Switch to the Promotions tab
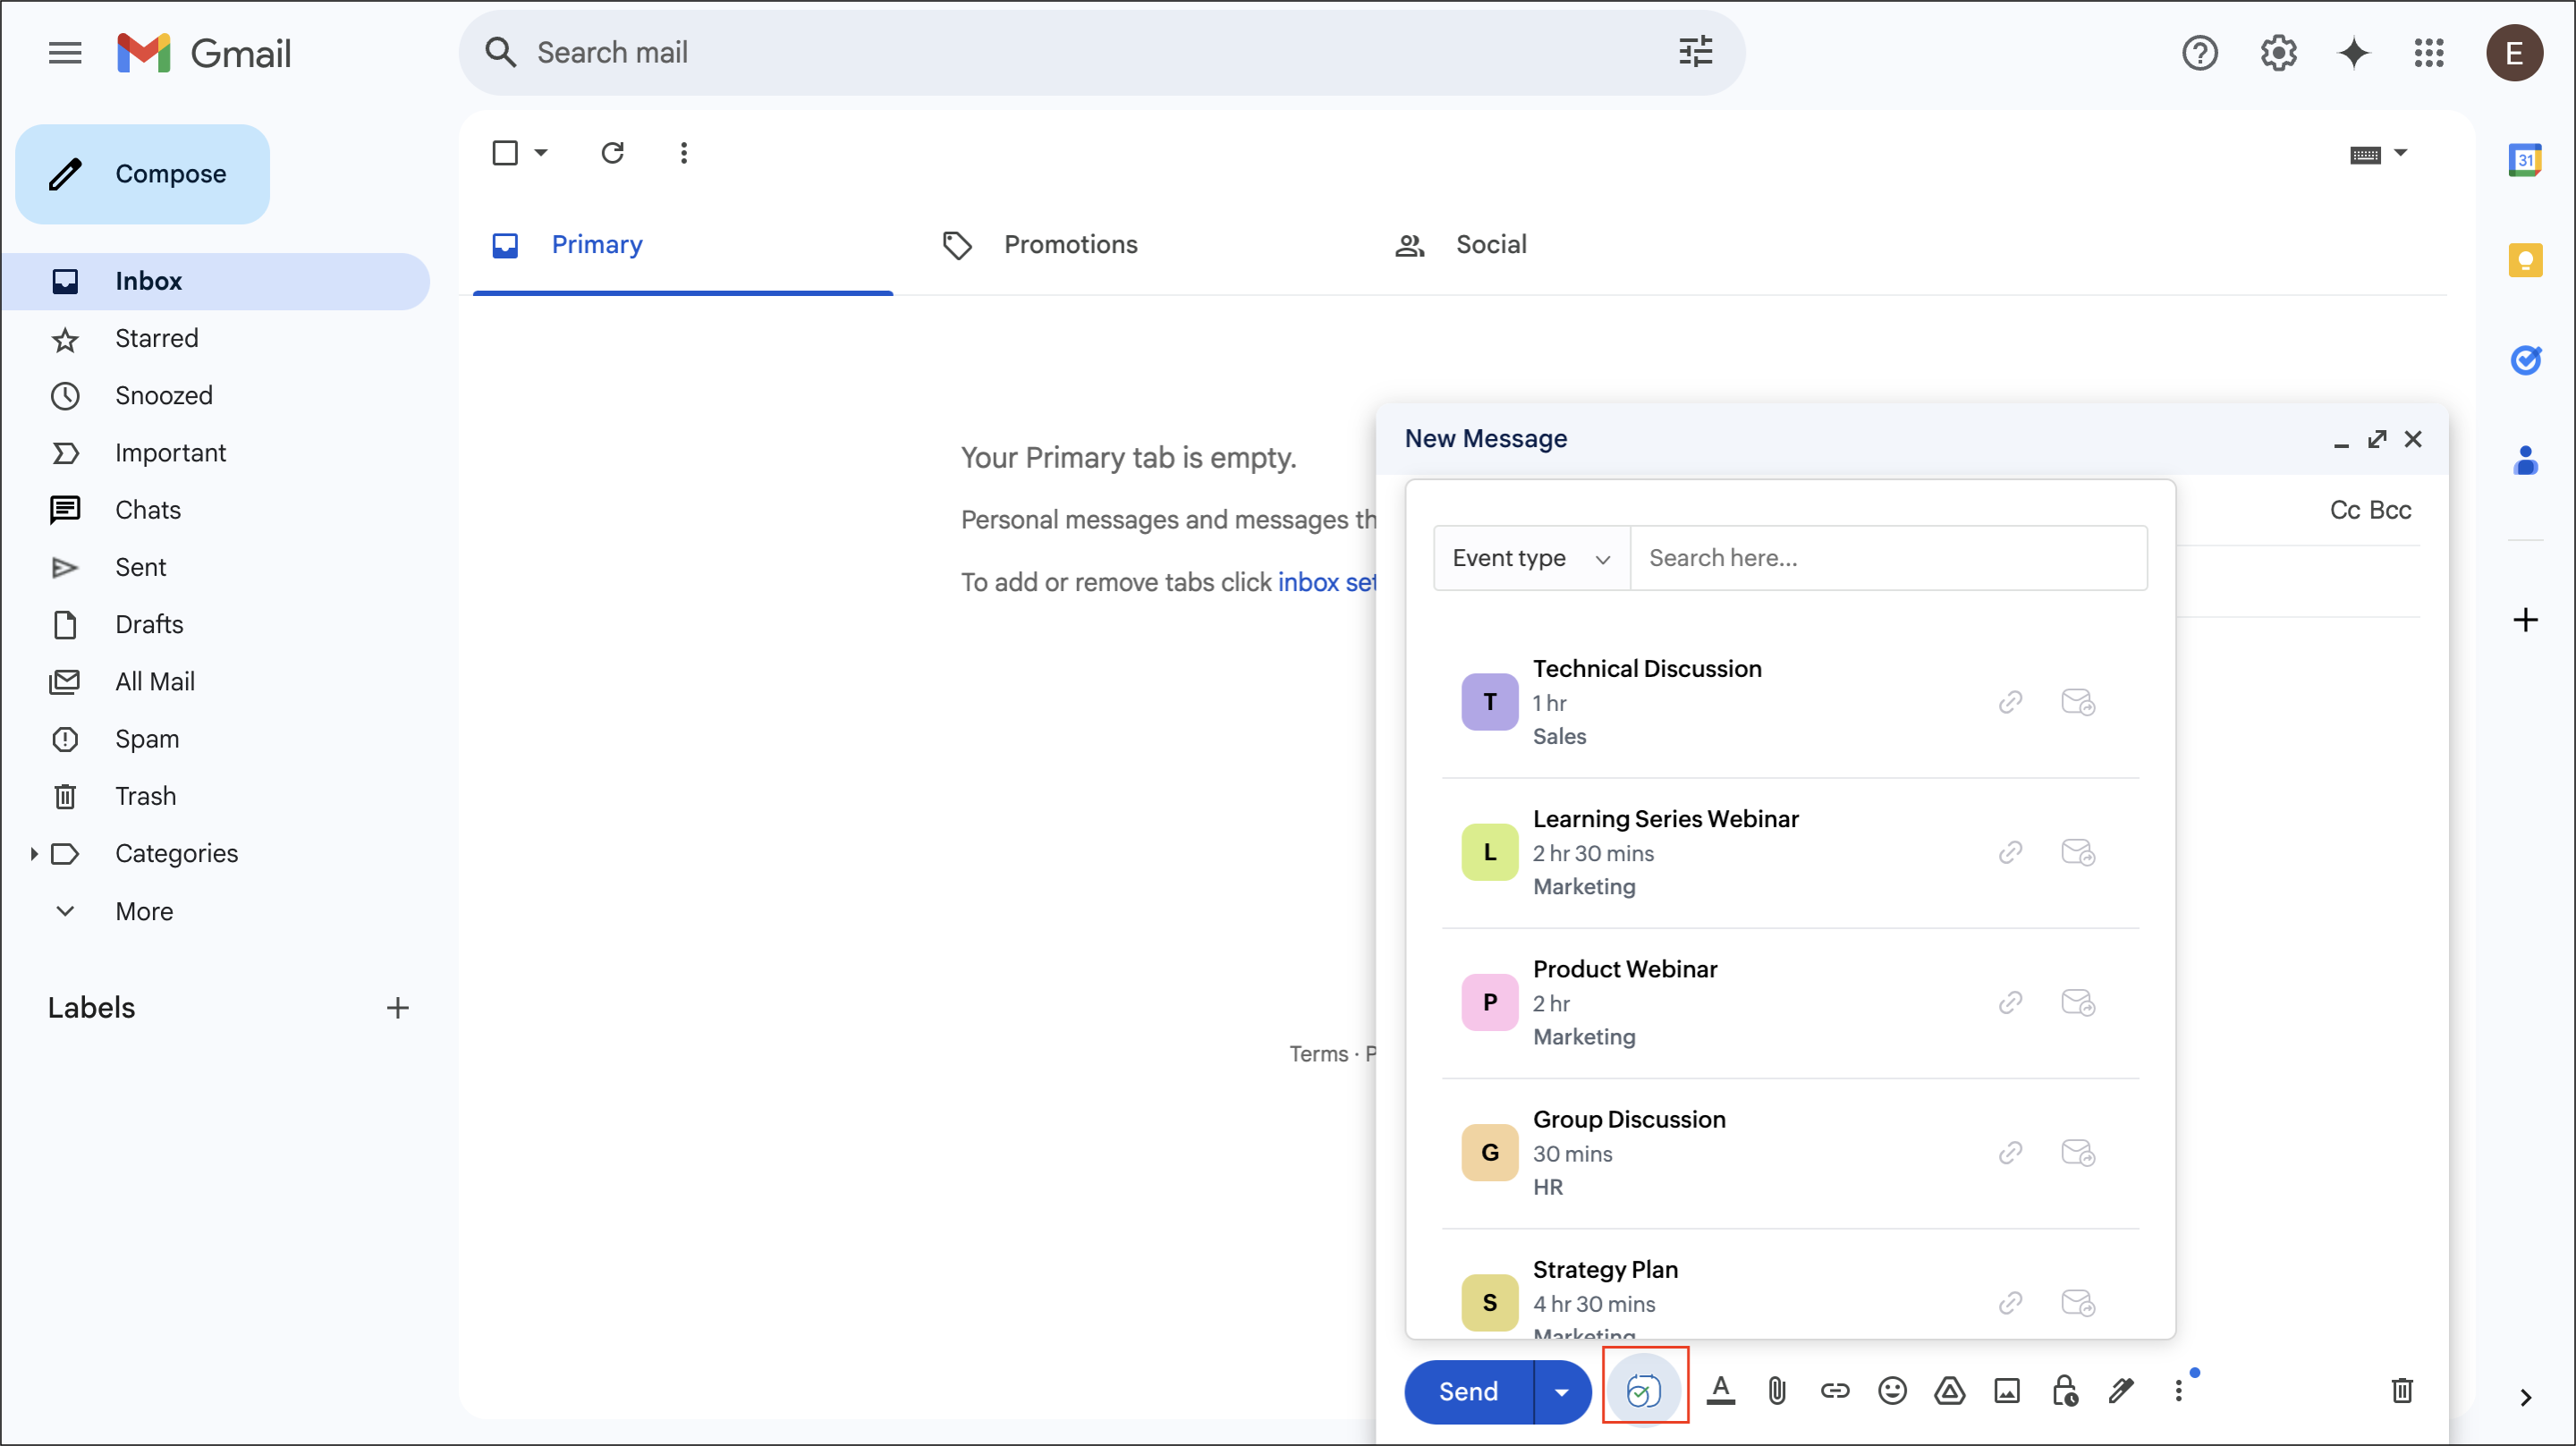Screen dimensions: 2576x1446 coord(1070,245)
